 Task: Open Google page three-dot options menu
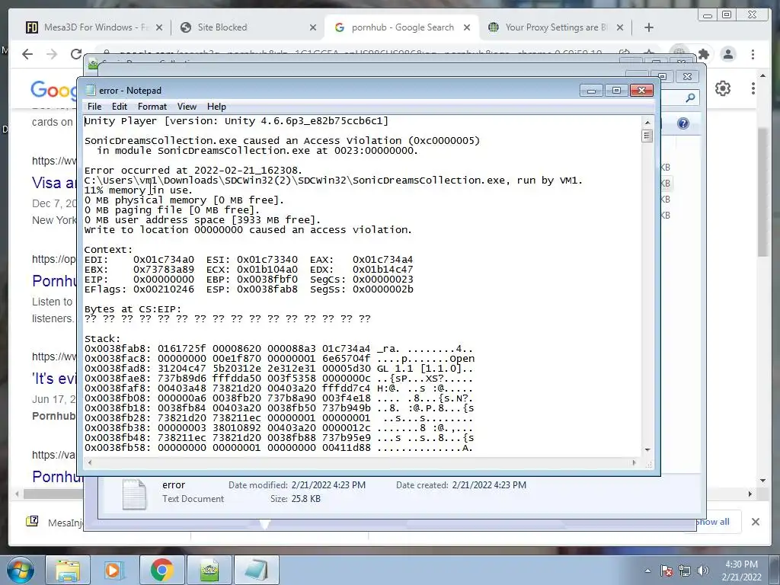[753, 88]
